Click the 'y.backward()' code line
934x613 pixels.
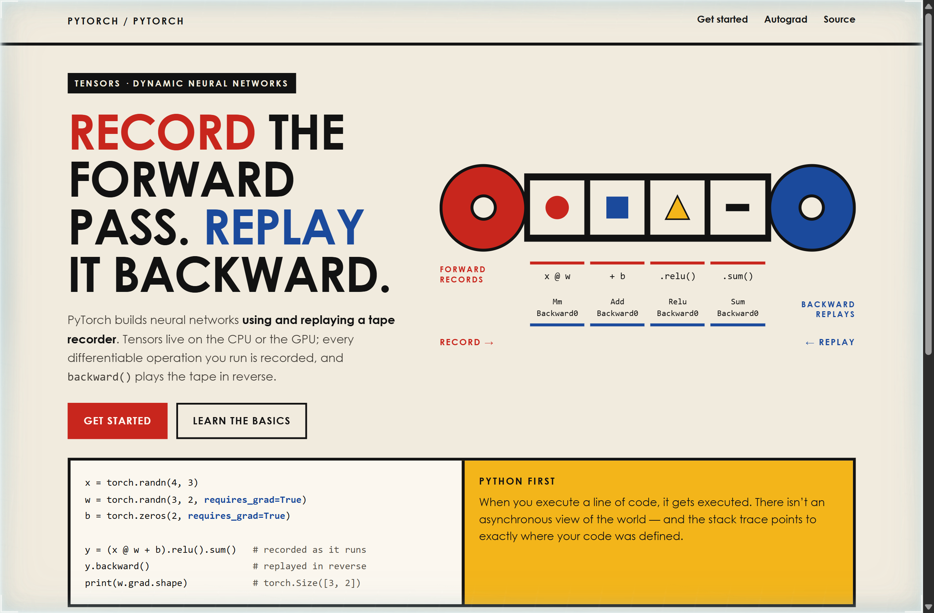pos(117,566)
